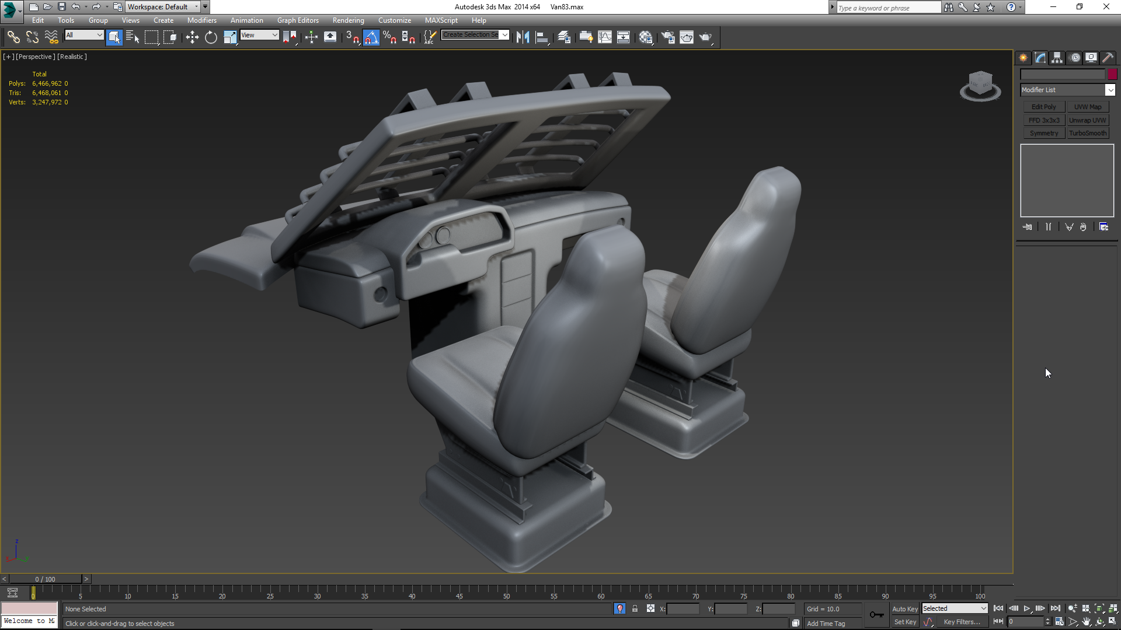Image resolution: width=1121 pixels, height=630 pixels.
Task: Click the Mirror tool icon
Action: pos(523,37)
